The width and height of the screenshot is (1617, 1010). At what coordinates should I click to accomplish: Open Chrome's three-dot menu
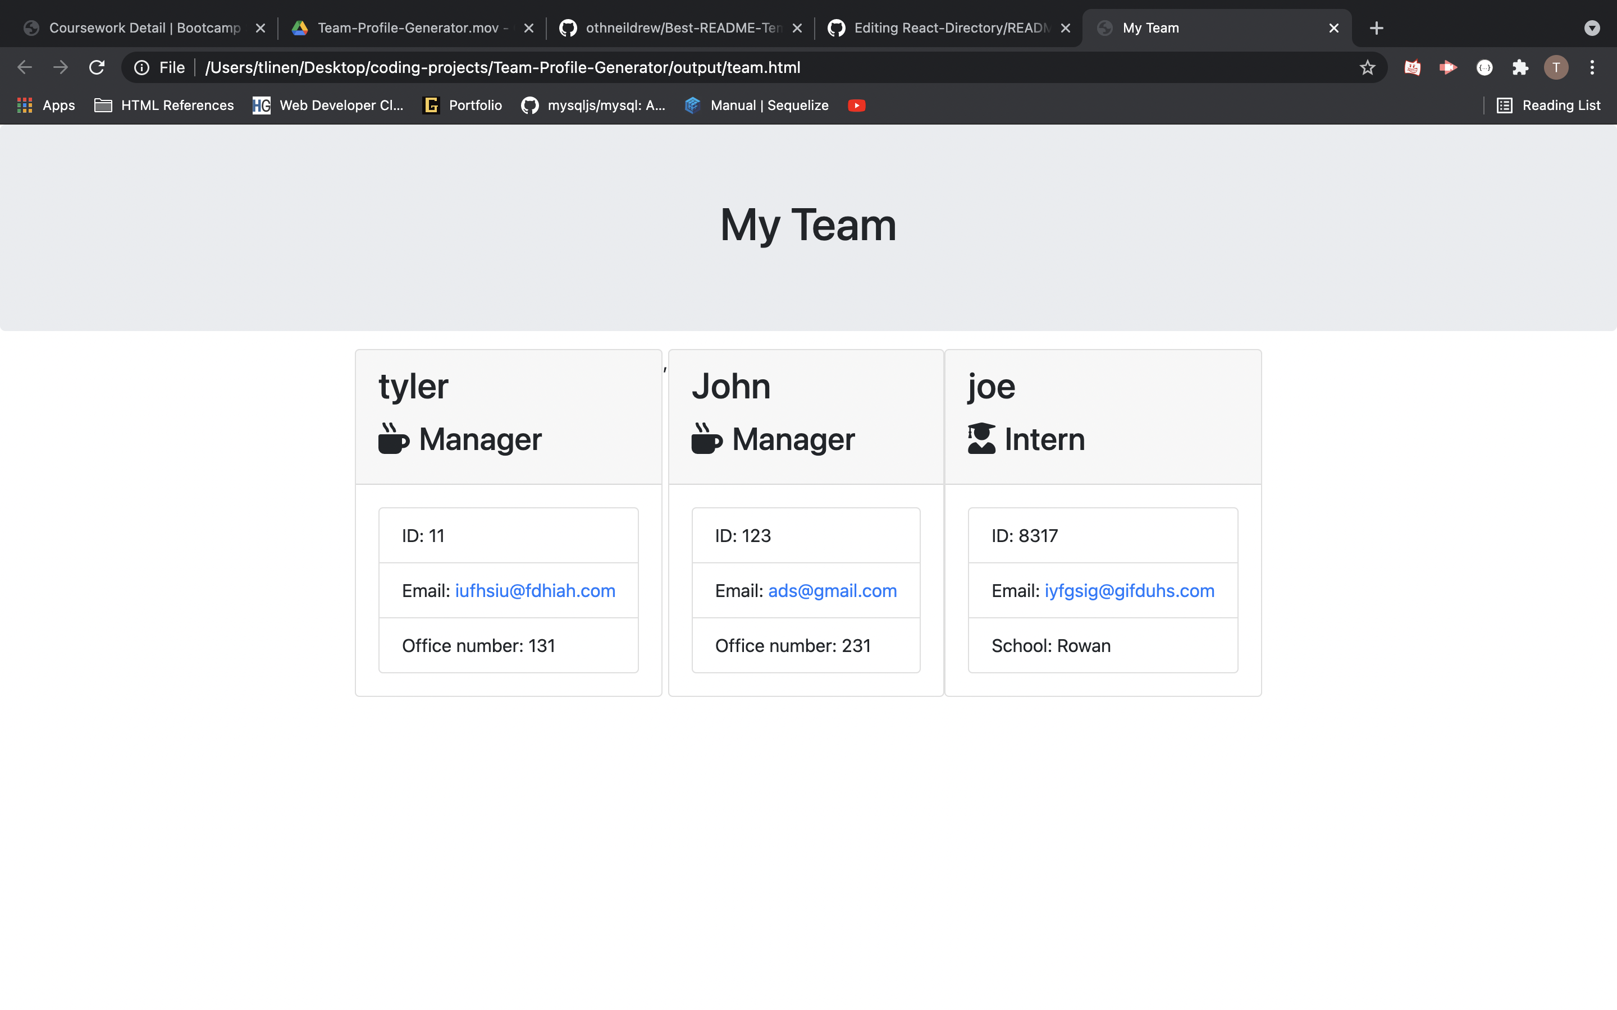tap(1592, 67)
